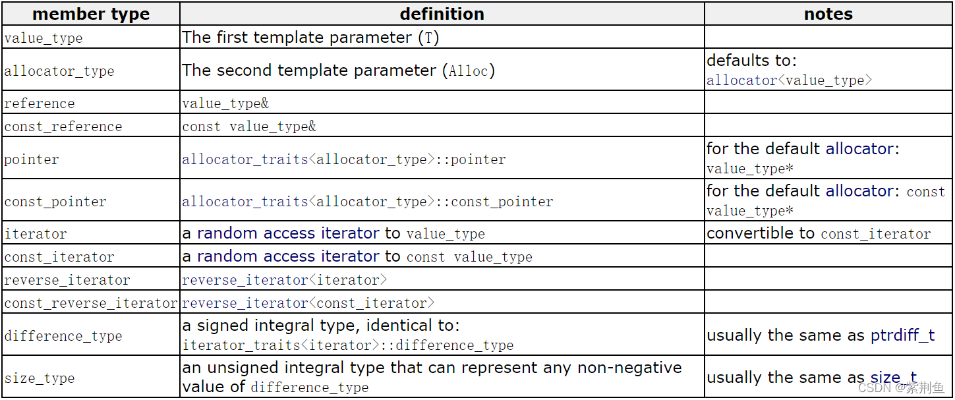Open reverse_iterator<iterator> definition link

285,280
